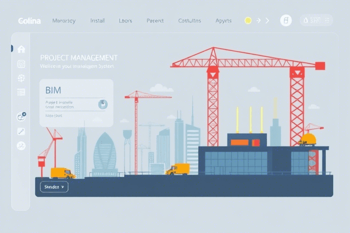Open the stacked lines list icon
The height and width of the screenshot is (233, 350).
[x=21, y=92]
